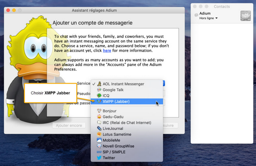Select Lotus Sametime service entry
The width and height of the screenshot is (256, 166).
click(x=127, y=134)
